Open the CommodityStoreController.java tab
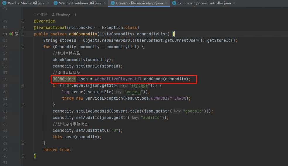 [204, 3]
